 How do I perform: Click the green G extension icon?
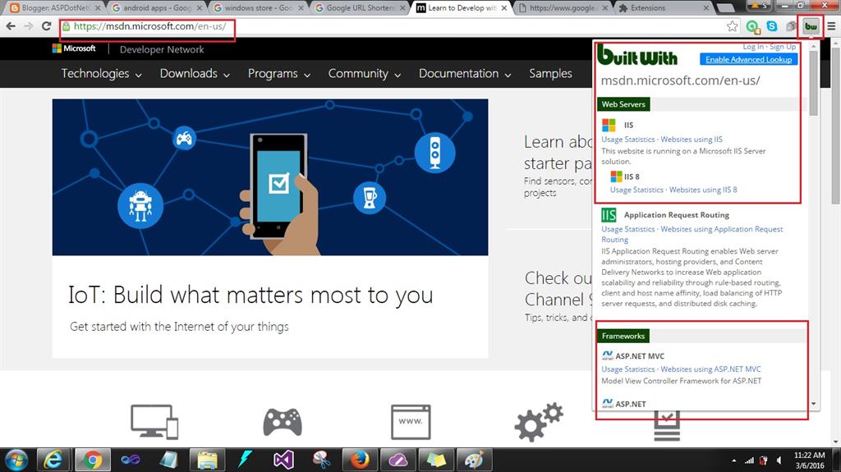[x=752, y=26]
